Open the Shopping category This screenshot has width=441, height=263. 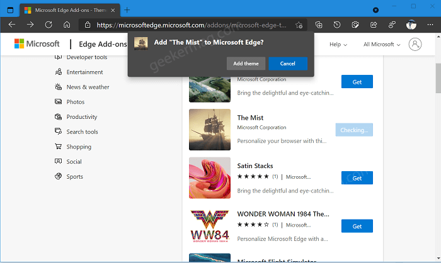(79, 147)
